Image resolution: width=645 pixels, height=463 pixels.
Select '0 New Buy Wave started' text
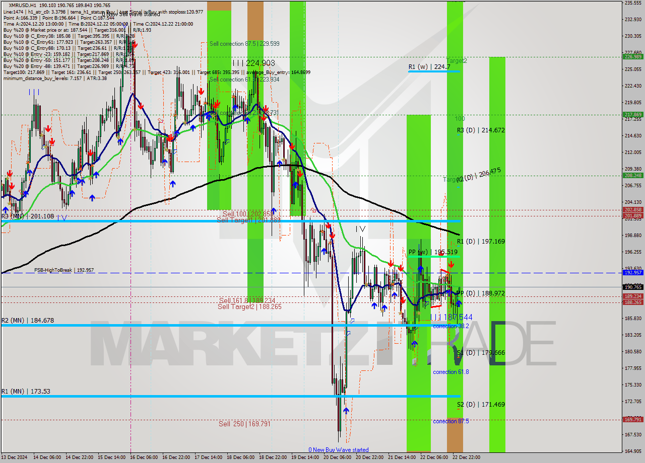coord(339,450)
